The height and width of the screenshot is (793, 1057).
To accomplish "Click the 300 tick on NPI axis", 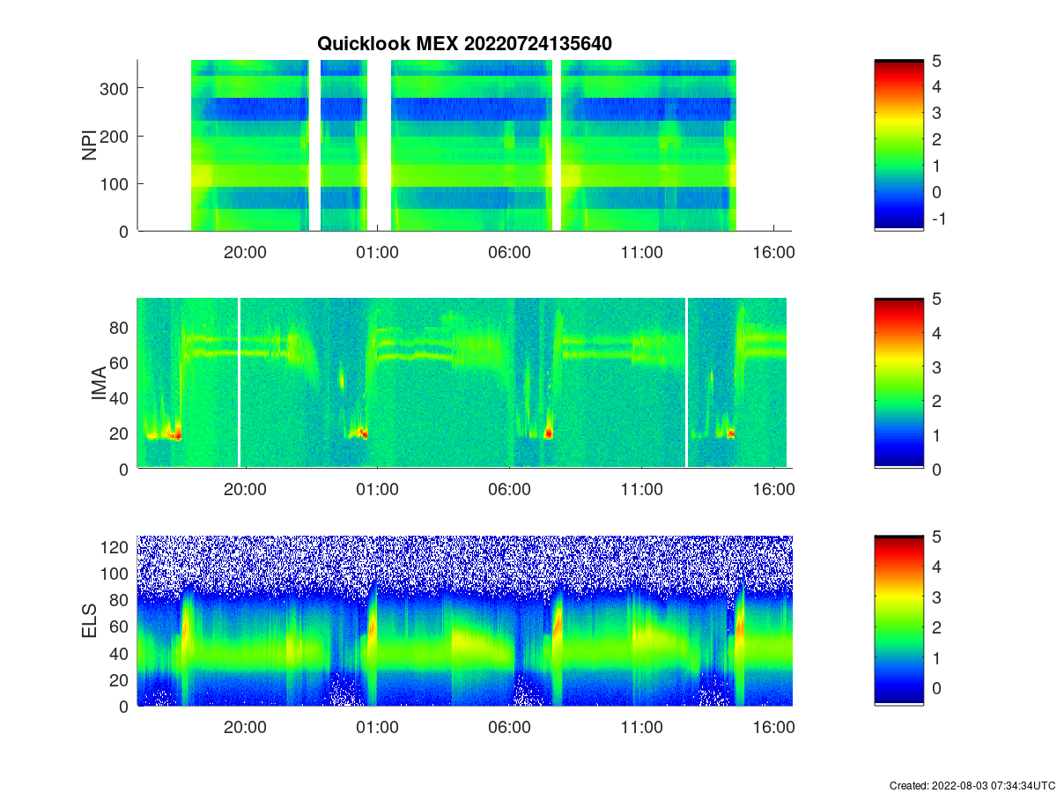I will (x=115, y=88).
